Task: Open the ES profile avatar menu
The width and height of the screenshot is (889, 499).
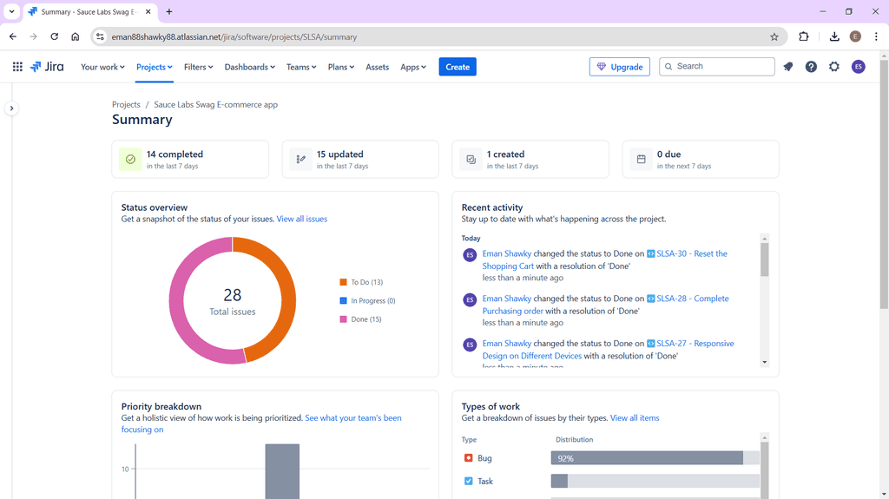Action: (x=859, y=67)
